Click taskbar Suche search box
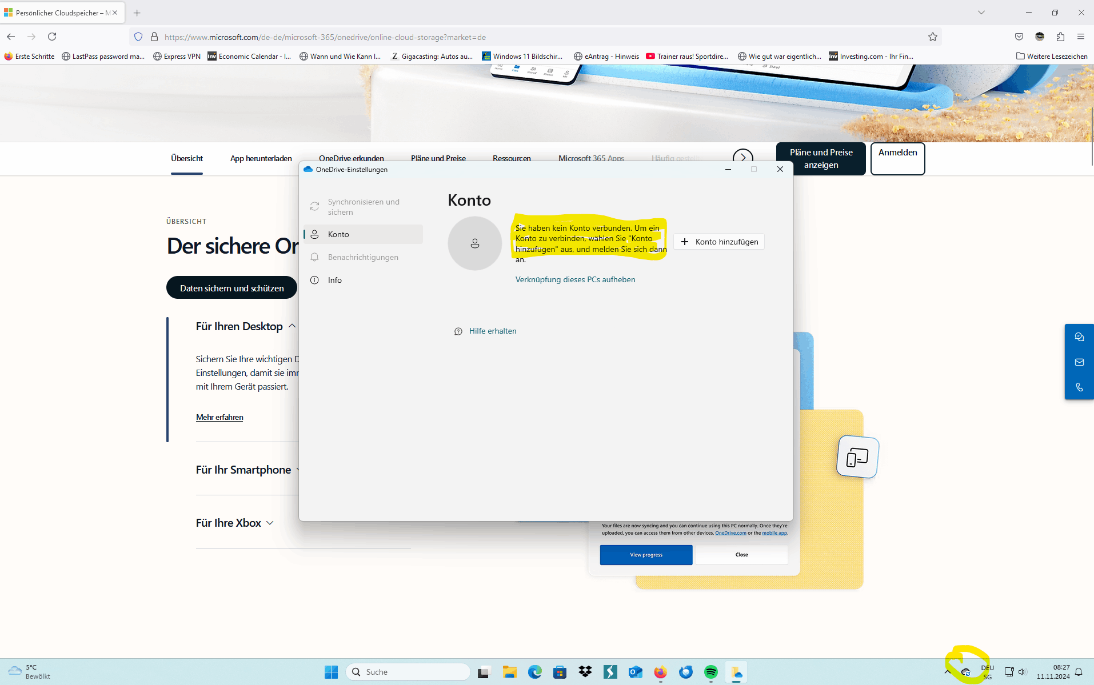The width and height of the screenshot is (1094, 685). point(408,672)
